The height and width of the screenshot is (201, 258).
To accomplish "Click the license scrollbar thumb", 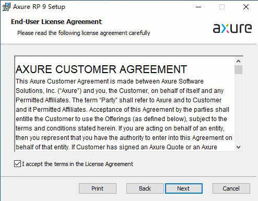I will click(x=238, y=69).
